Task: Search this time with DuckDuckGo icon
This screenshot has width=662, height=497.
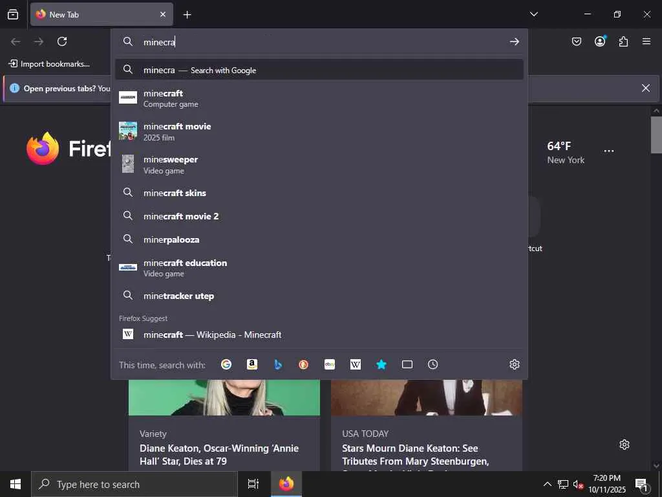Action: [304, 364]
